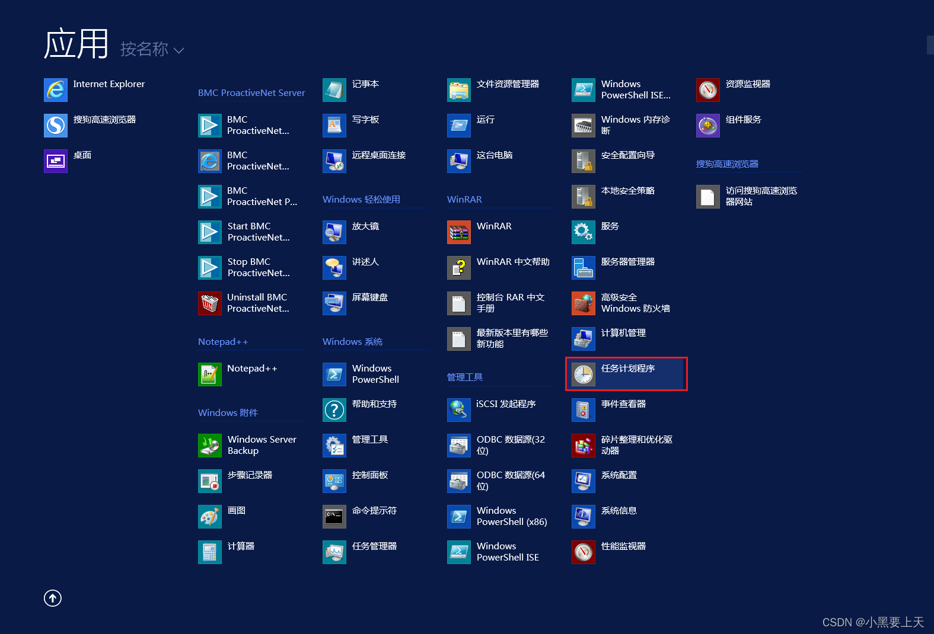The height and width of the screenshot is (634, 934).
Task: Select the 搜狗高速浏览器 group header
Action: [727, 164]
